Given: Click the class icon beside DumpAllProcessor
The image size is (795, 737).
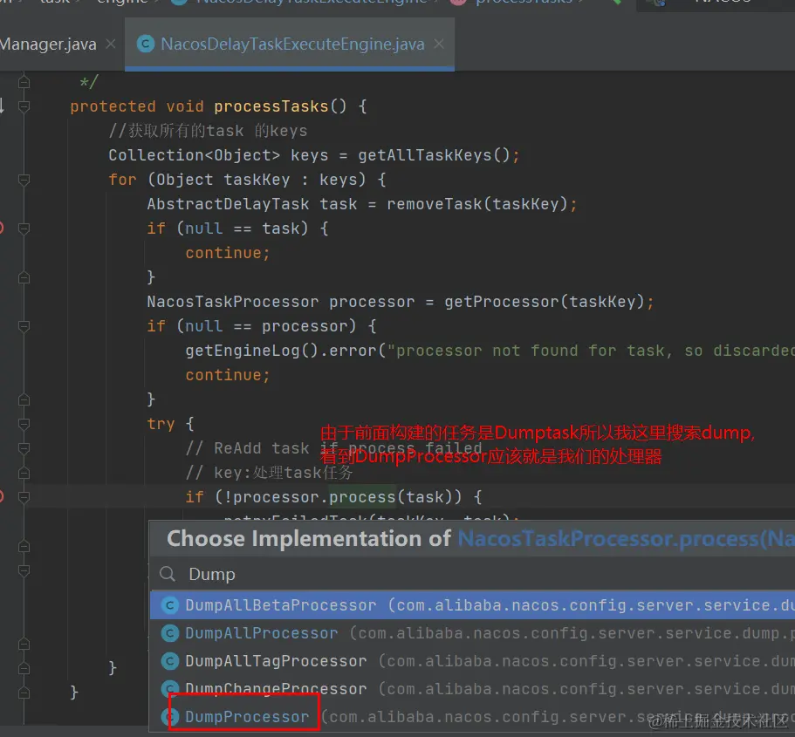Looking at the screenshot, I should point(169,633).
